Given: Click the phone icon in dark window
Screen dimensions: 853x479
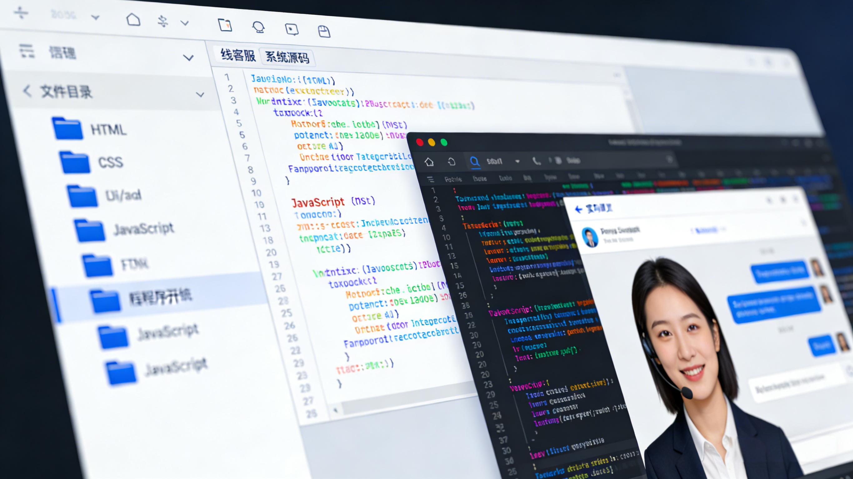Looking at the screenshot, I should [x=536, y=161].
